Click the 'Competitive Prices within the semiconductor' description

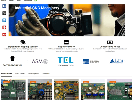tap(110, 50)
